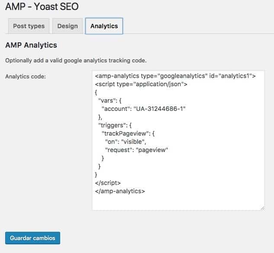The height and width of the screenshot is (253, 274).
Task: Click the account UA-31244686-1 line
Action: point(143,109)
